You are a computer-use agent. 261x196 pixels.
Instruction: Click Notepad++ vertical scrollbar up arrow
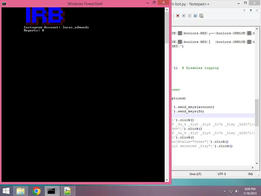(x=257, y=29)
